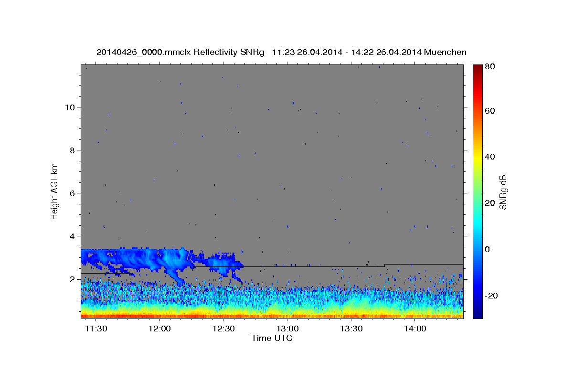Screen dimensions: 573x382
Task: Click the 13:30 time tick label
Action: tap(351, 329)
